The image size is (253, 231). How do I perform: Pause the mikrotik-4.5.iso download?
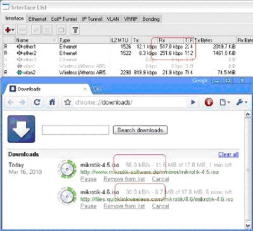point(89,179)
